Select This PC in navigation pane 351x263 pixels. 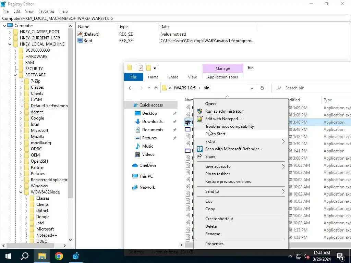pyautogui.click(x=146, y=176)
